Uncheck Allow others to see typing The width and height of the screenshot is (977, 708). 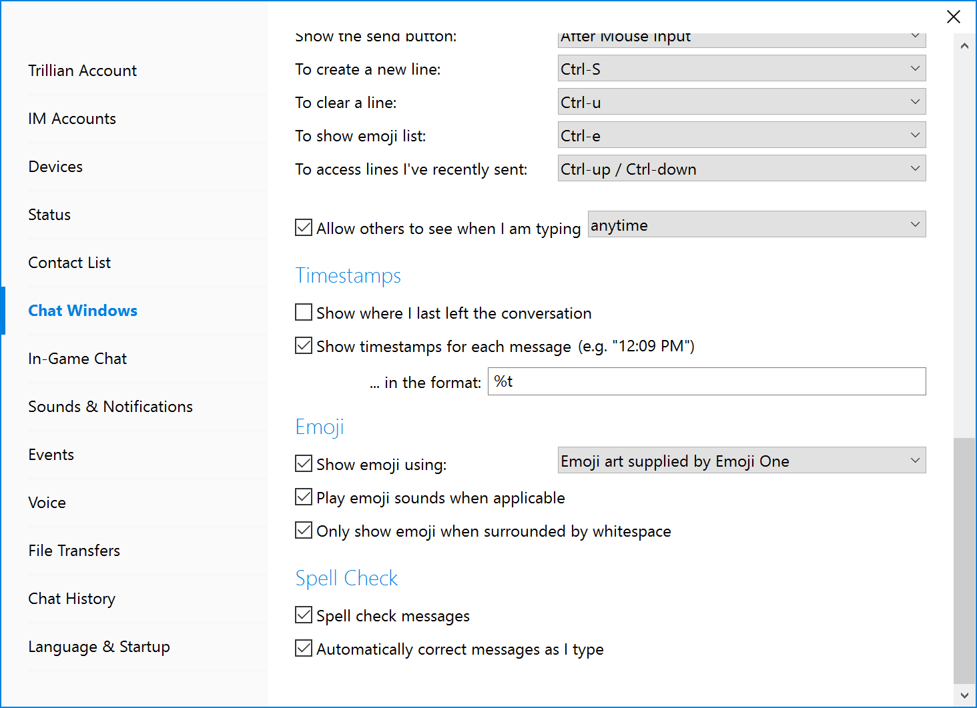pos(304,227)
